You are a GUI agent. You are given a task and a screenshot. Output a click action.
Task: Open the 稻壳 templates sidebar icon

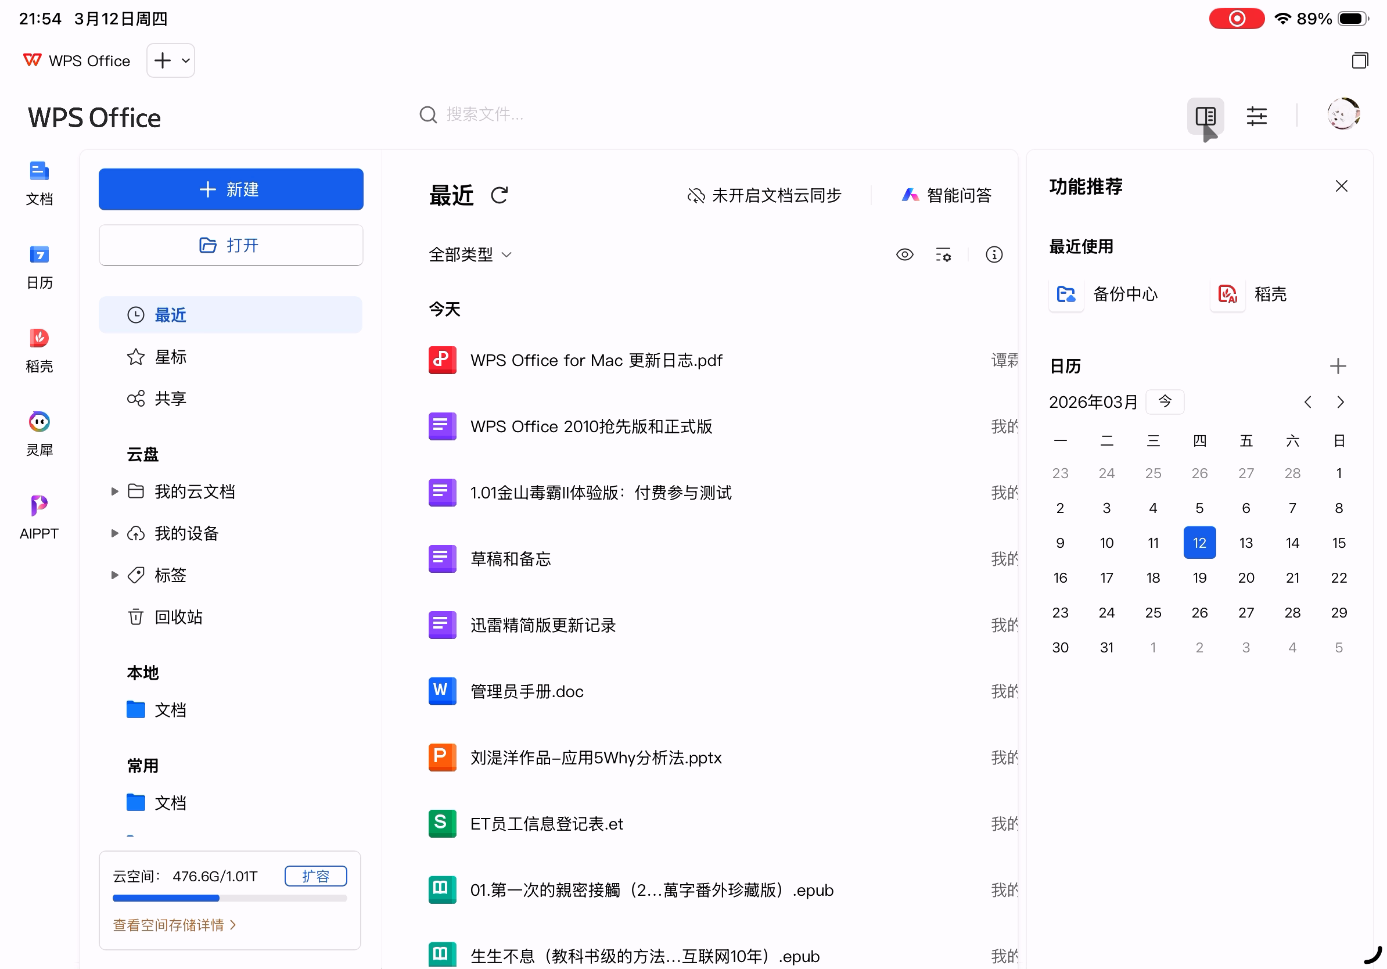tap(39, 338)
